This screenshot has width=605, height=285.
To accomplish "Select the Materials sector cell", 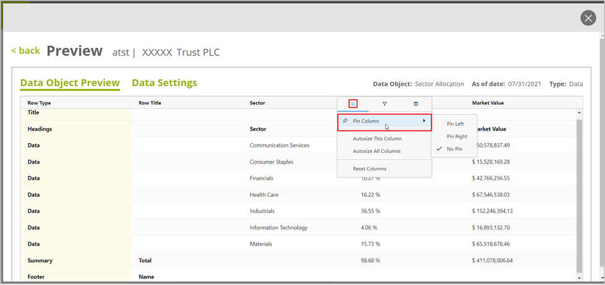I will click(261, 244).
